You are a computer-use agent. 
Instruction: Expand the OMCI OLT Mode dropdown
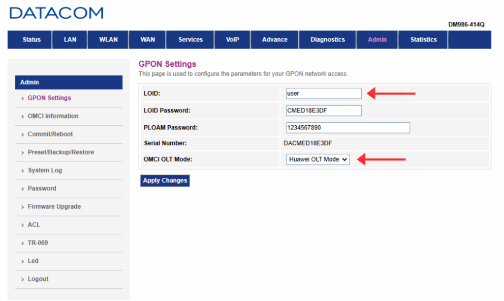coord(318,160)
